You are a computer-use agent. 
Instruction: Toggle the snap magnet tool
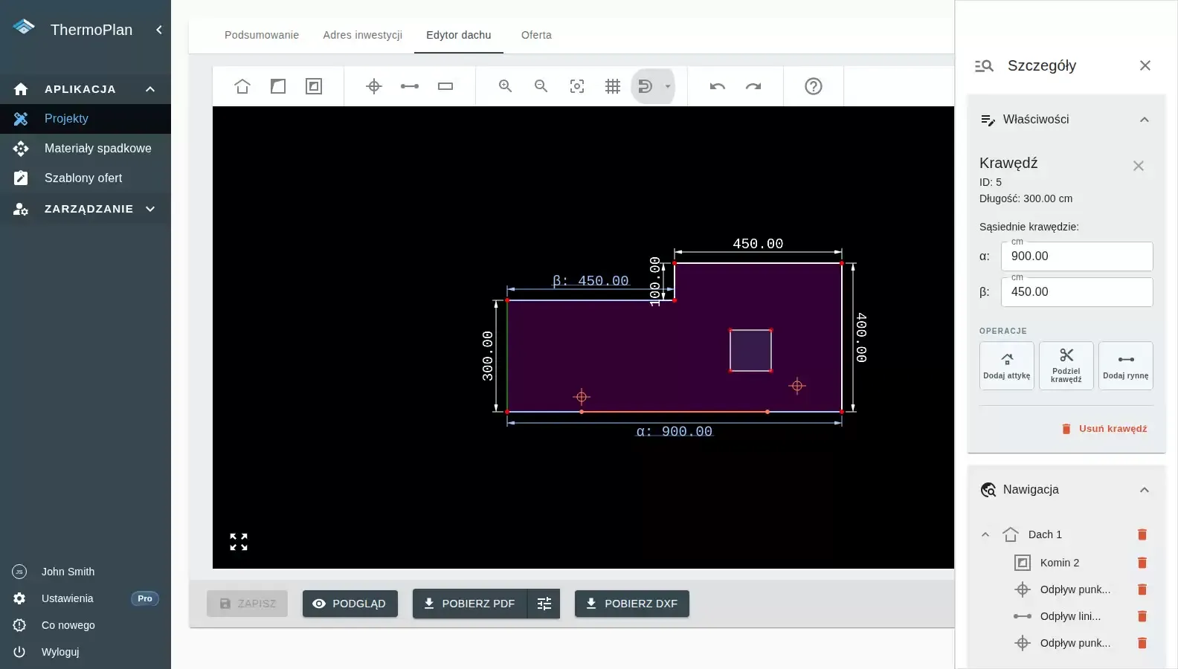646,86
